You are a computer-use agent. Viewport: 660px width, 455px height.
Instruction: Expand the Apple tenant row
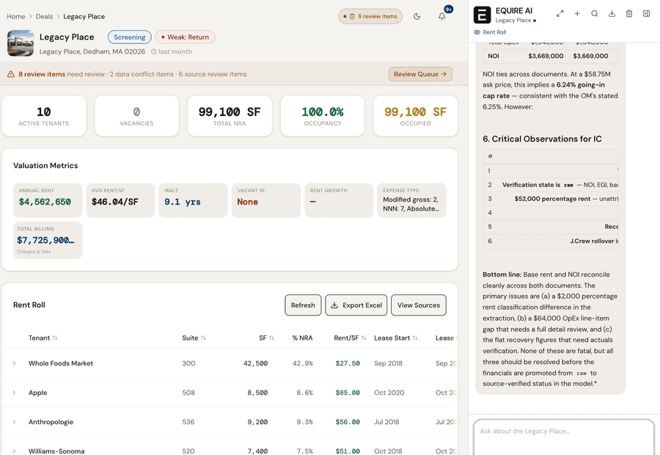coord(14,393)
